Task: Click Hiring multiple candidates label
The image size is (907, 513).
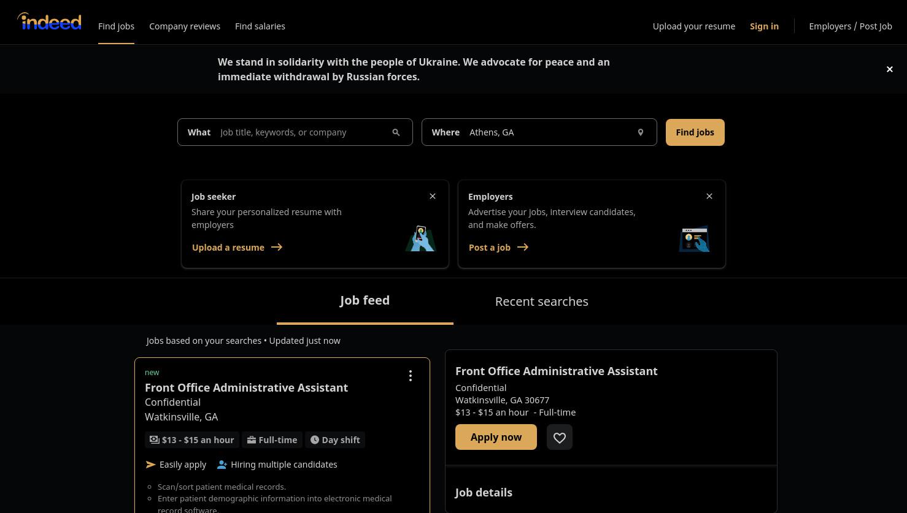Action: coord(284,465)
